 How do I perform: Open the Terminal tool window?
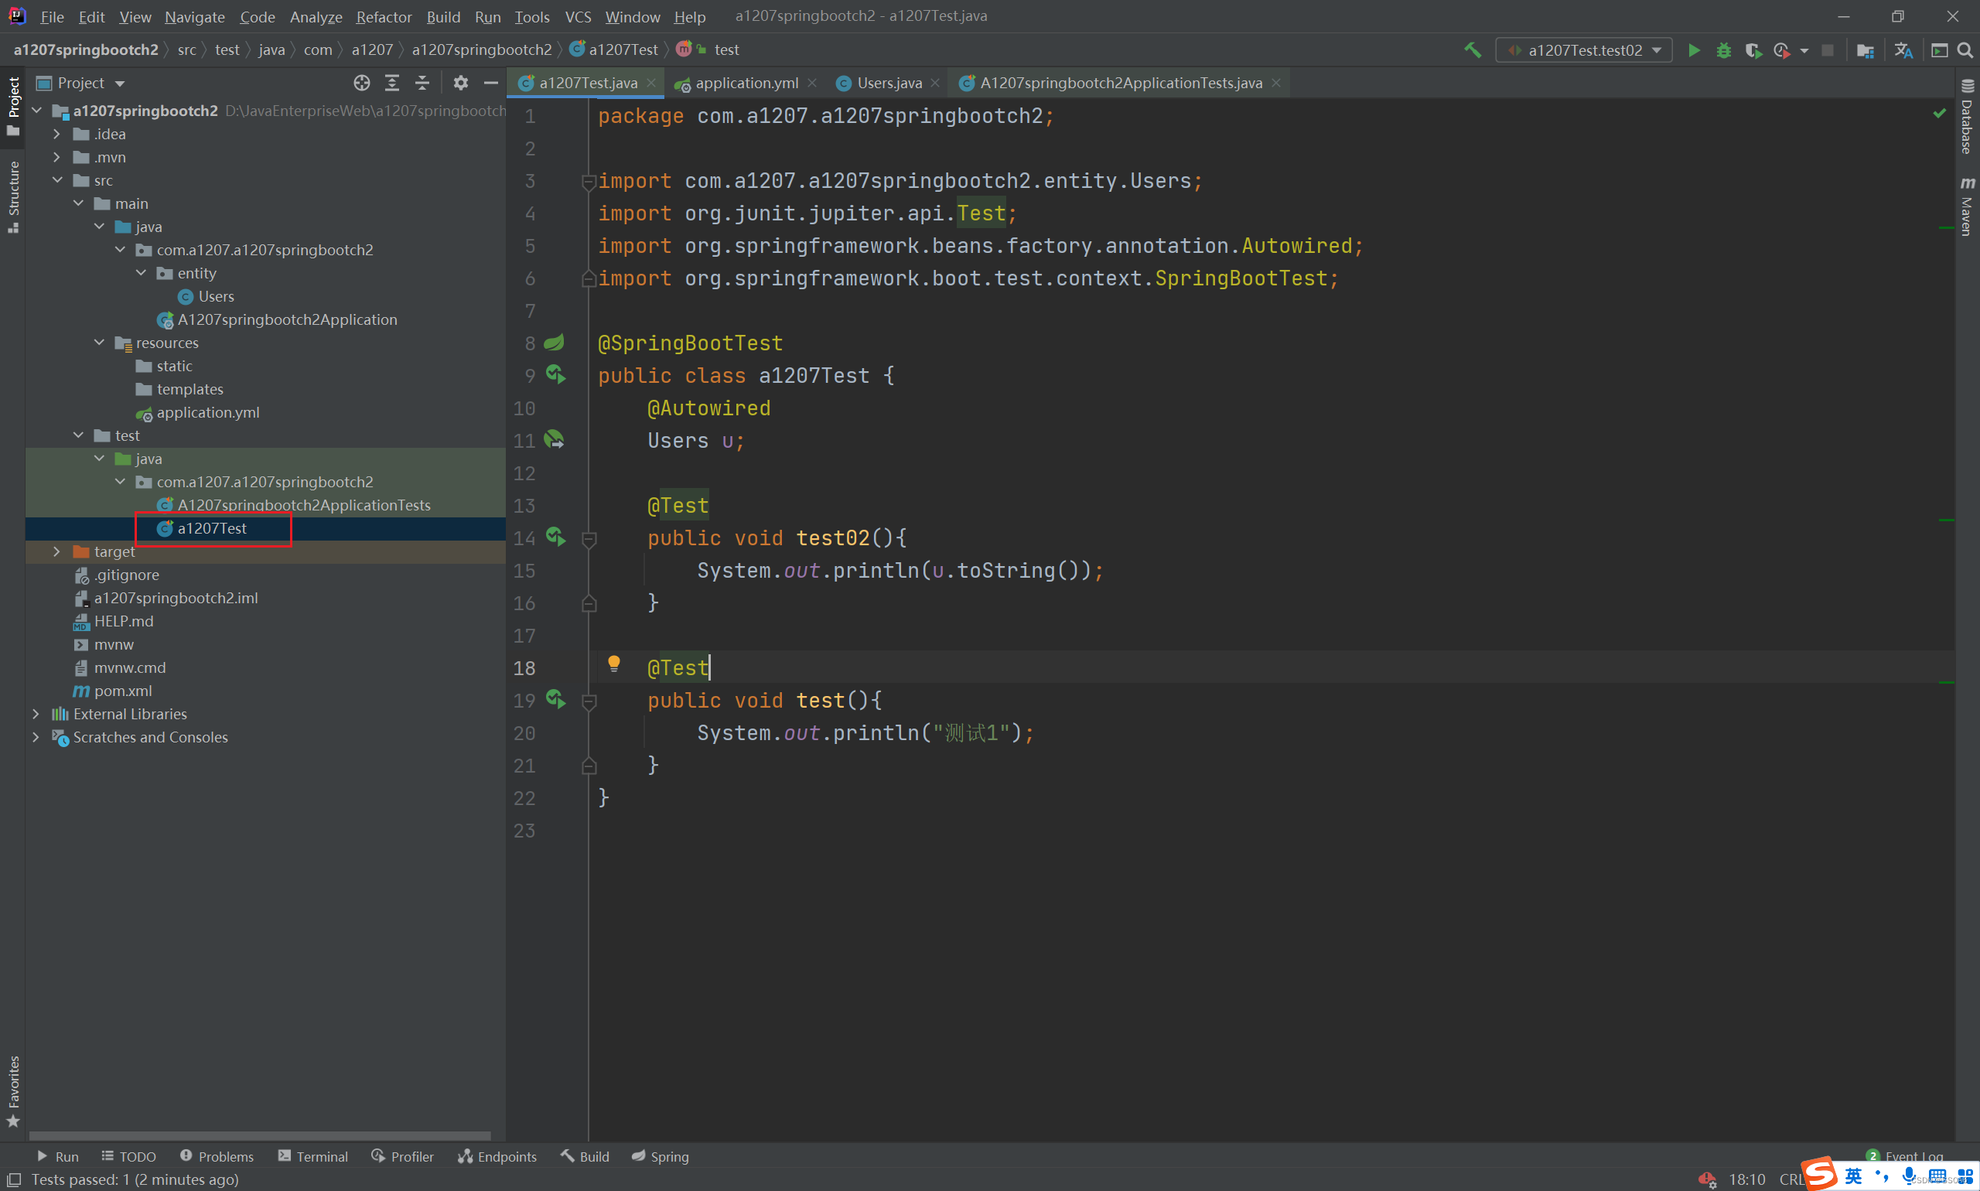click(x=313, y=1156)
